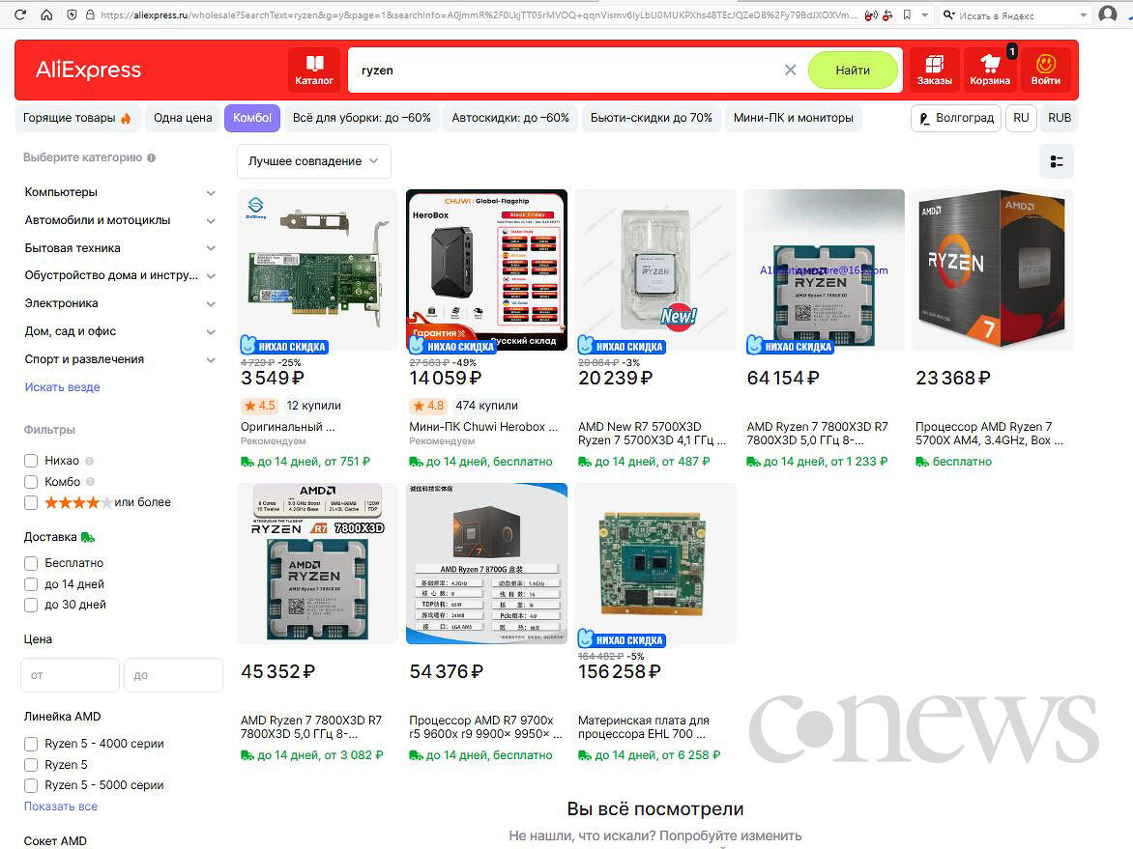The width and height of the screenshot is (1133, 849).
Task: Open Лучшее совпадение sorting dropdown
Action: pyautogui.click(x=313, y=161)
